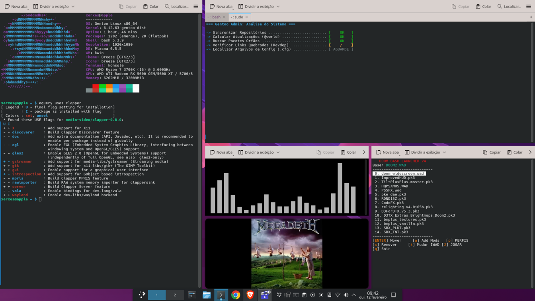535x301 pixels.
Task: Click the Clapper video player taskbar icon
Action: pos(265,295)
